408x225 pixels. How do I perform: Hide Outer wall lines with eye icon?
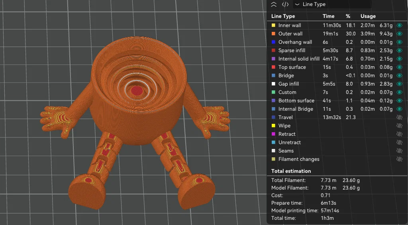click(399, 33)
